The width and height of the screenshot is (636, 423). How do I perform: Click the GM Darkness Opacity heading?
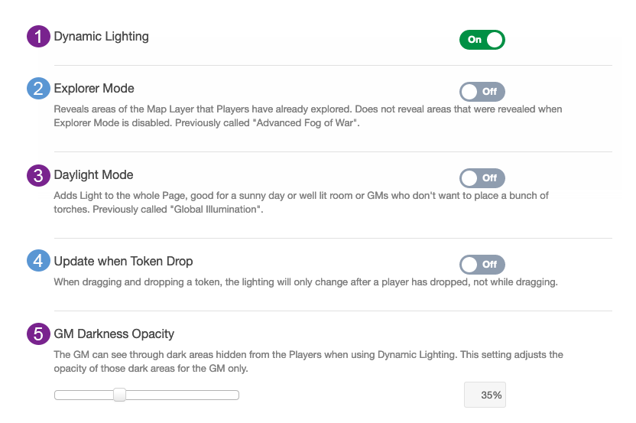[114, 334]
